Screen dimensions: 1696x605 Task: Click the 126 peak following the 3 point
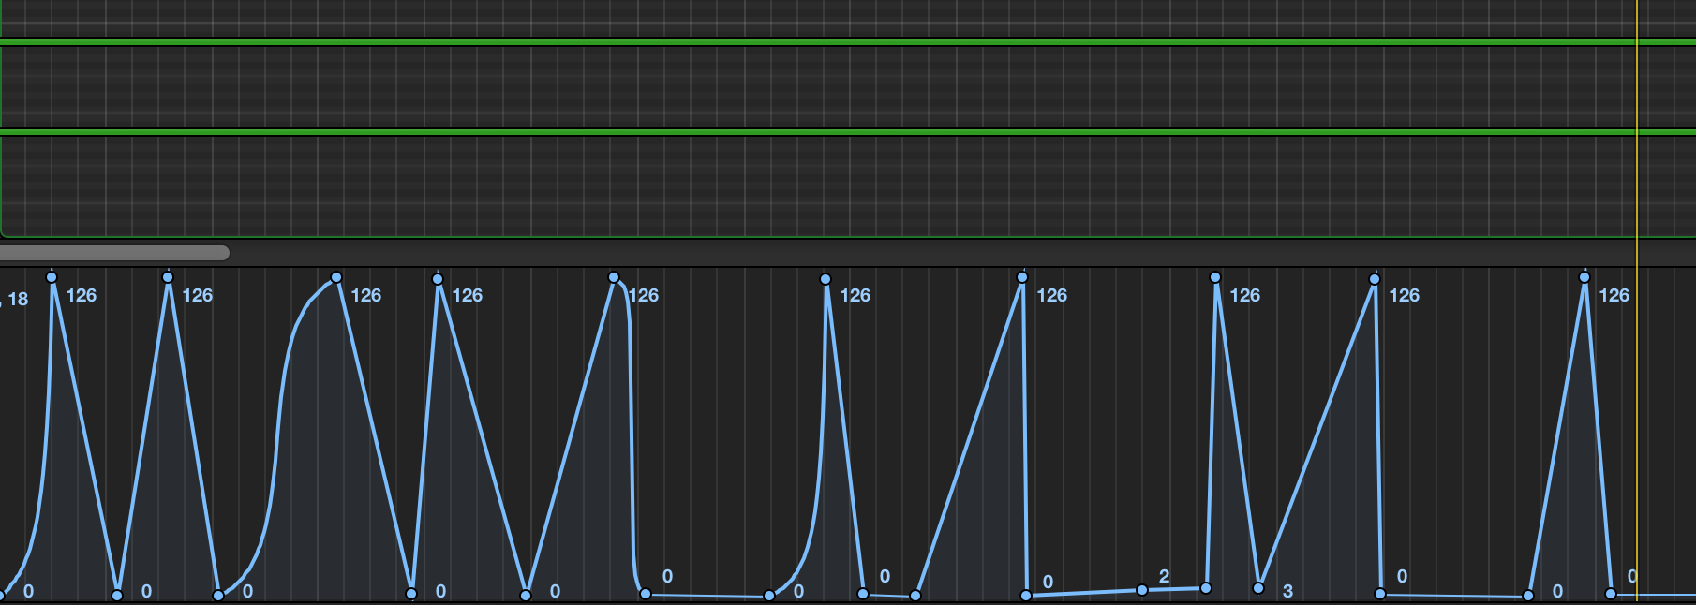coord(1375,279)
